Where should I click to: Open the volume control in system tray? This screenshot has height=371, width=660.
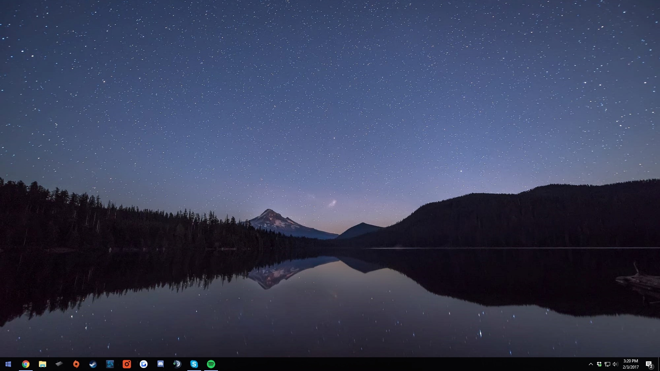pos(615,364)
